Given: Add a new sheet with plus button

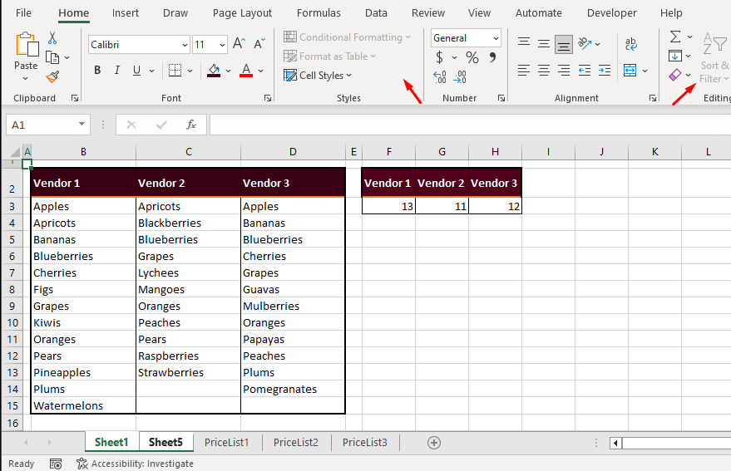Looking at the screenshot, I should [434, 443].
